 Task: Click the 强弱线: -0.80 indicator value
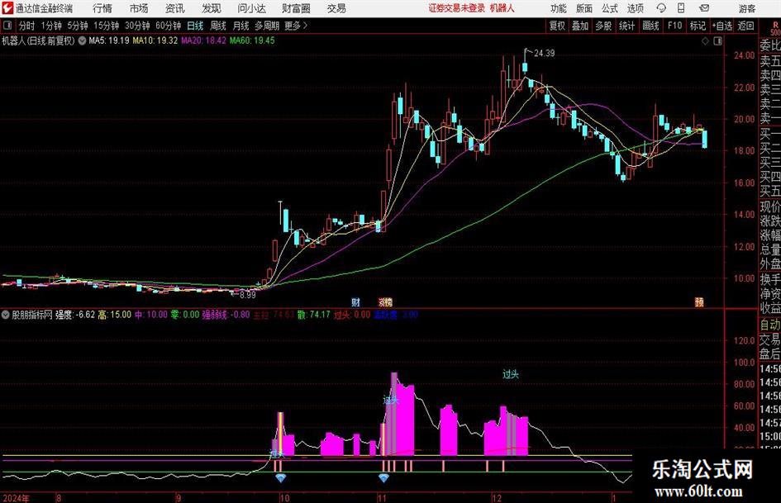[226, 315]
